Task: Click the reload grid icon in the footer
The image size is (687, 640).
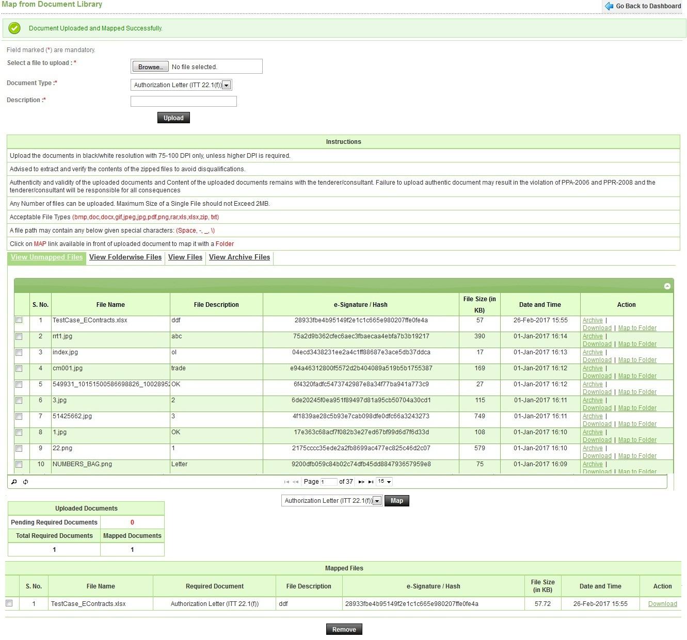Action: click(25, 482)
